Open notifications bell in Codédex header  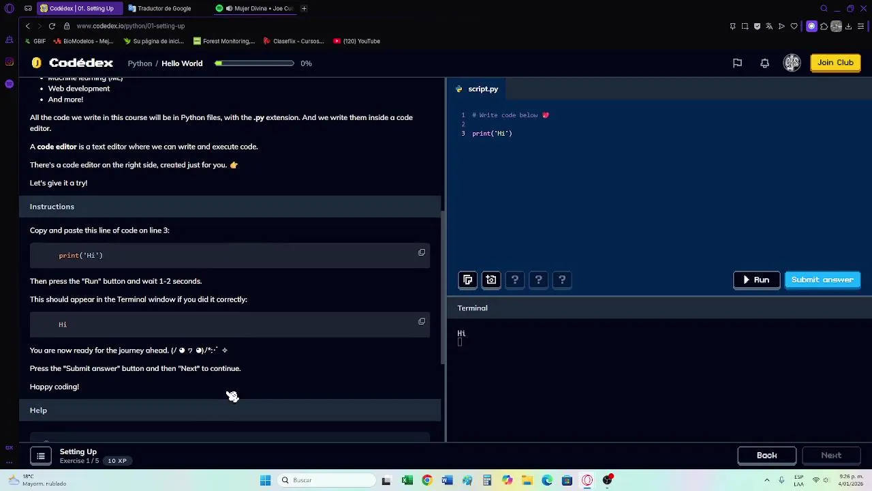coord(764,63)
